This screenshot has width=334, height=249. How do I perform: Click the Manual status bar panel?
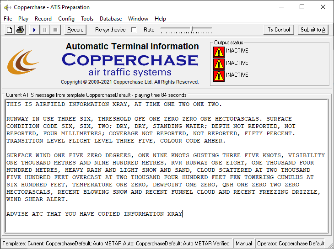tap(244, 243)
